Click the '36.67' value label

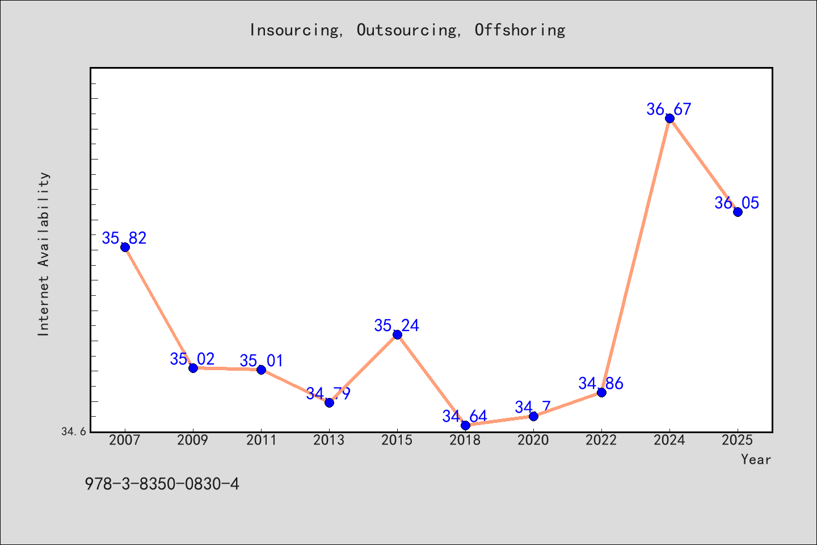[x=669, y=109]
